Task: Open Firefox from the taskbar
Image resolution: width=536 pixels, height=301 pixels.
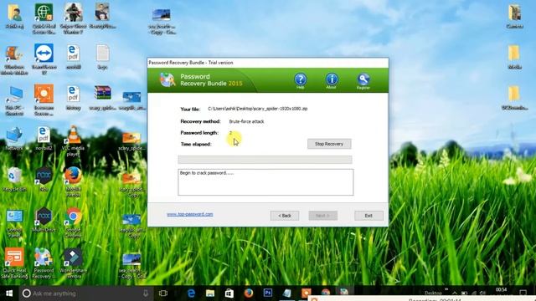Action: click(x=249, y=293)
